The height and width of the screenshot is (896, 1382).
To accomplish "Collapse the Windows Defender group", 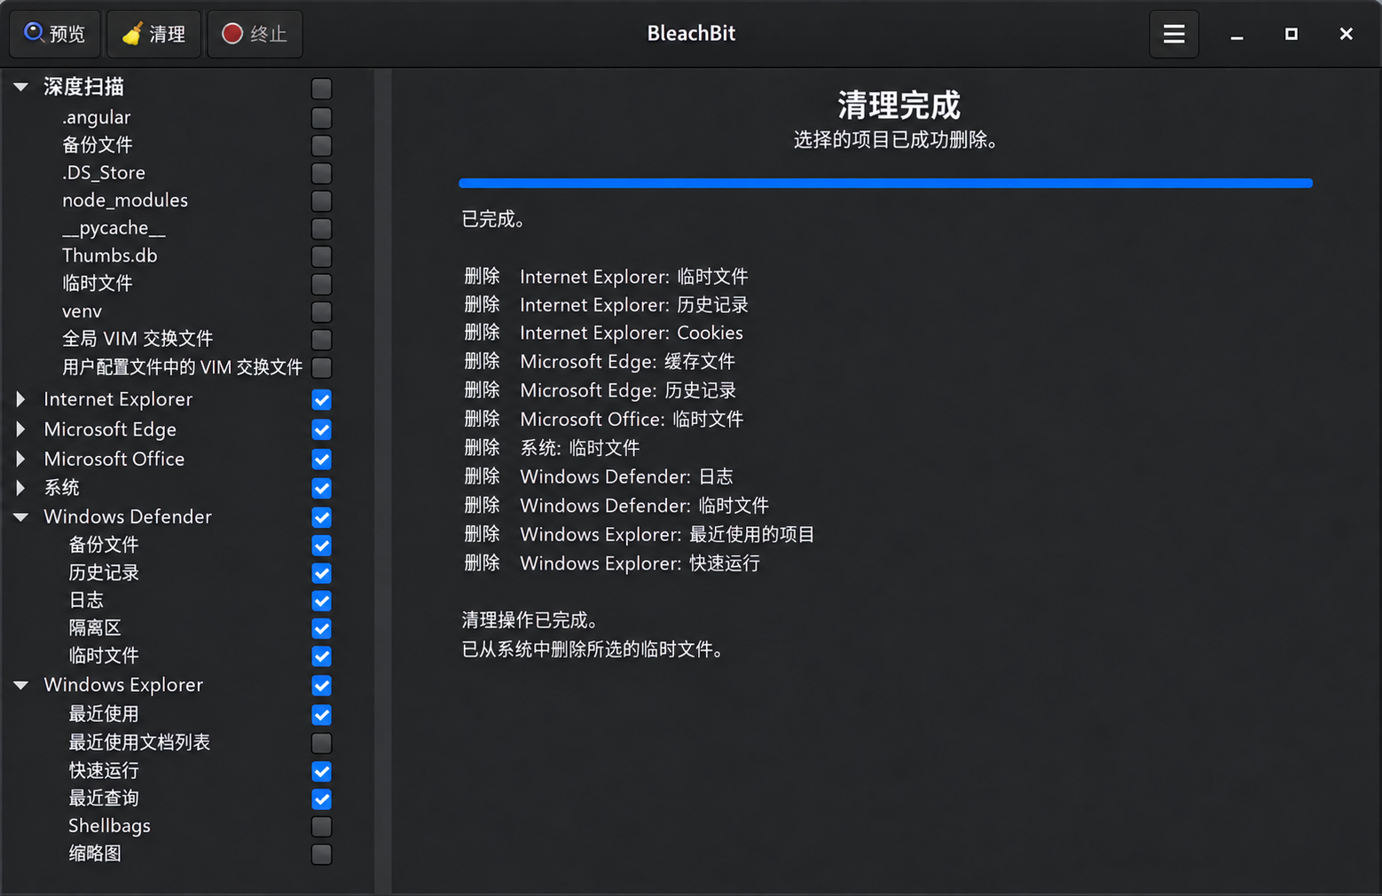I will pyautogui.click(x=21, y=516).
